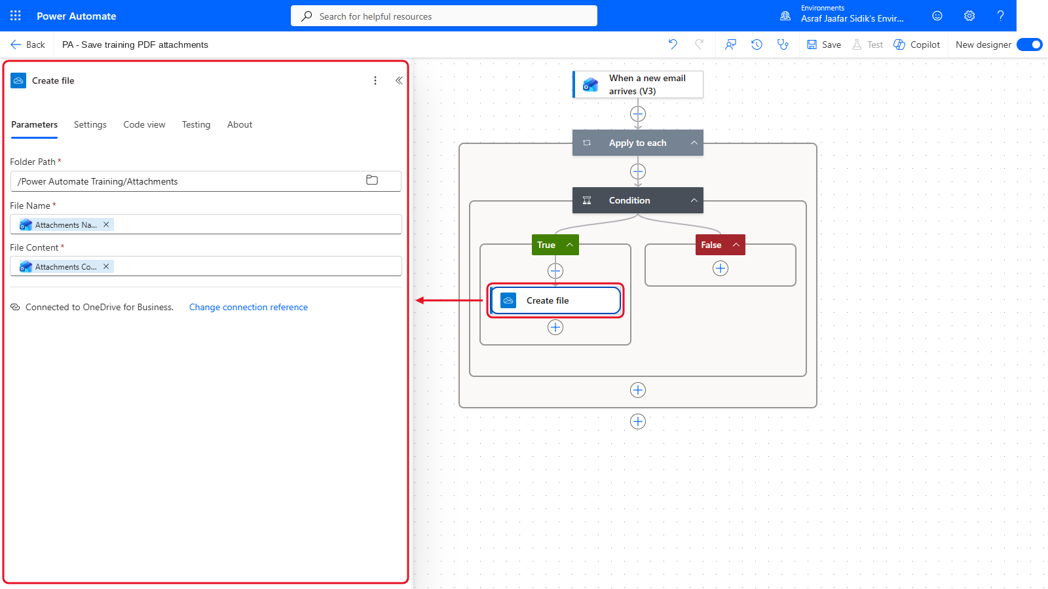Open folder picker in Folder Path field
The image size is (1048, 589).
coord(372,180)
